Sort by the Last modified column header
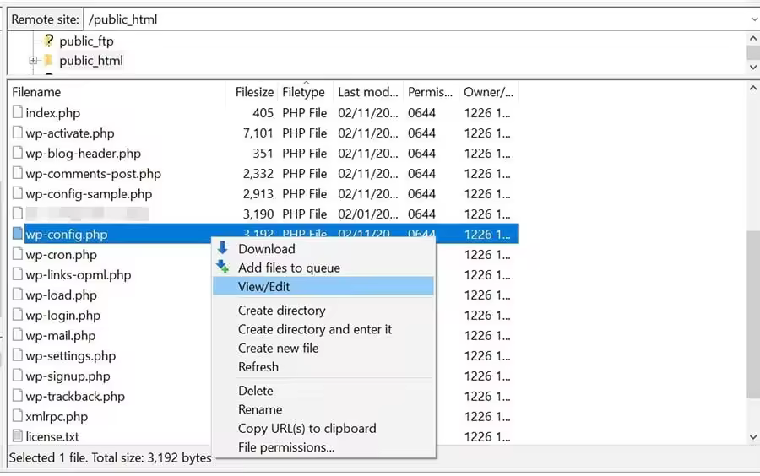 coord(368,92)
